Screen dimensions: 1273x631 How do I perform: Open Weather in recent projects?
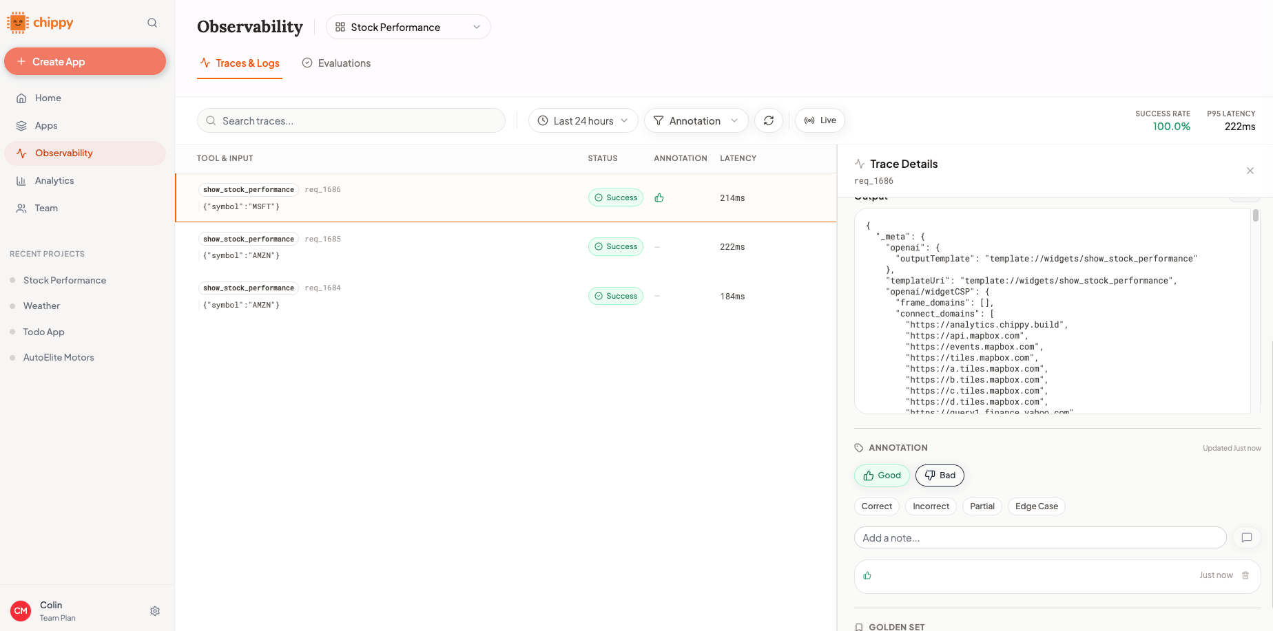click(41, 306)
